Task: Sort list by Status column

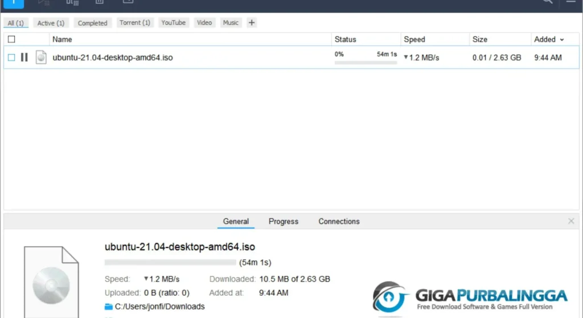Action: pyautogui.click(x=345, y=39)
